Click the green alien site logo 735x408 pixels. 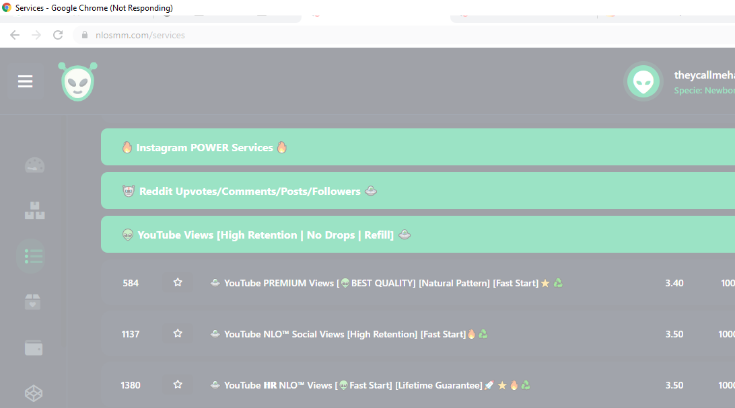tap(78, 81)
